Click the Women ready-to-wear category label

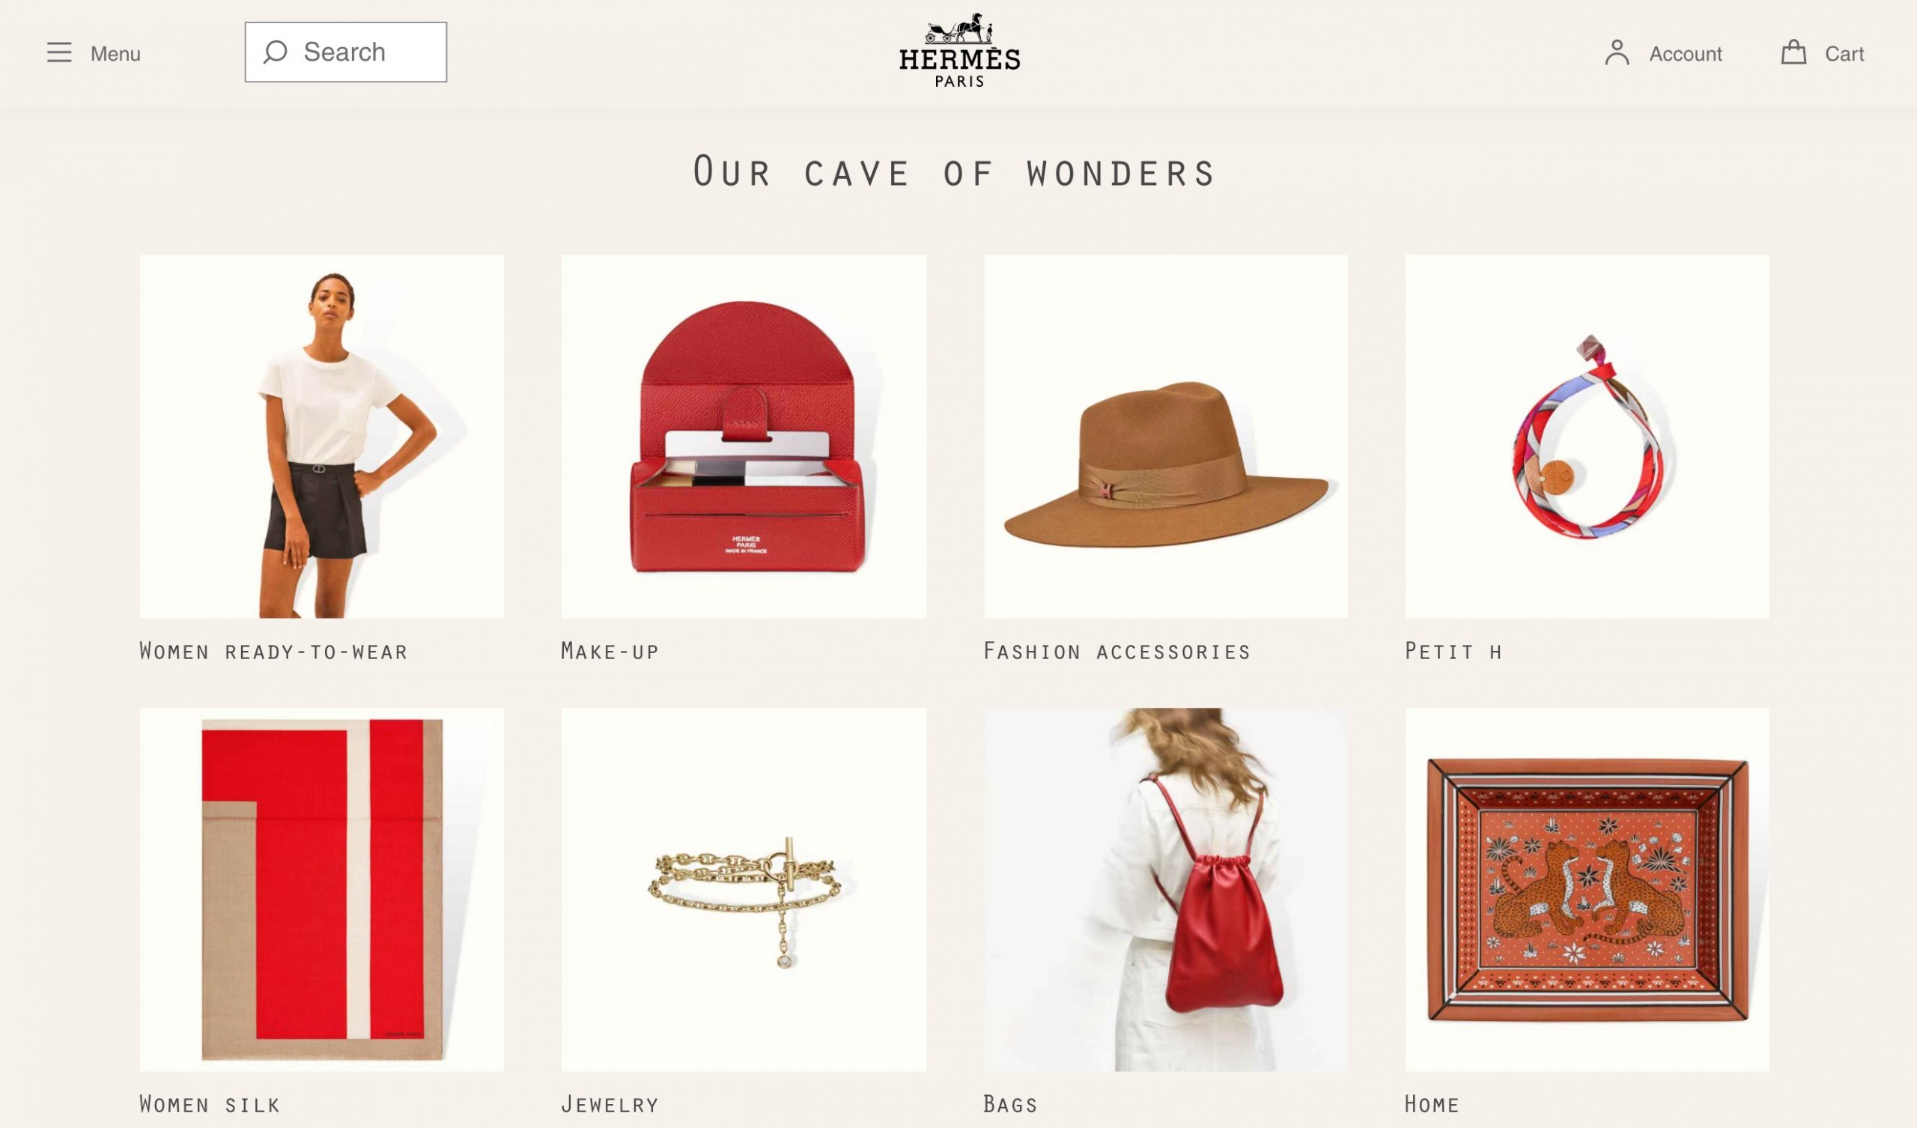click(x=274, y=651)
